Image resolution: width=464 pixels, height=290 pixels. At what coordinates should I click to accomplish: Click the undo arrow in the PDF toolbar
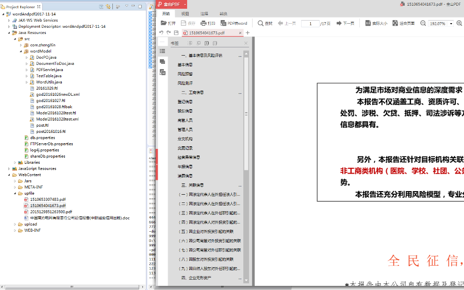(161, 32)
